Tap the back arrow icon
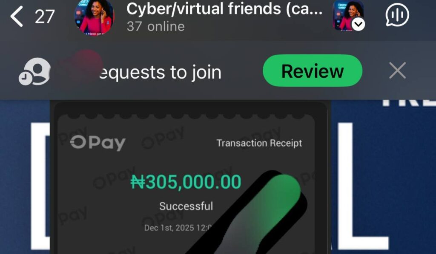Viewport: 436px width, 254px height. coord(17,17)
